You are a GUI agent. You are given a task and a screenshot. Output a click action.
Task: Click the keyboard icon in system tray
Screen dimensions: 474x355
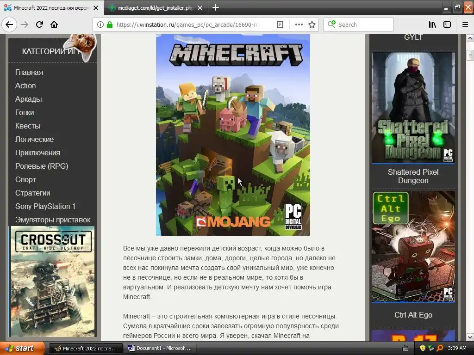coord(405,349)
